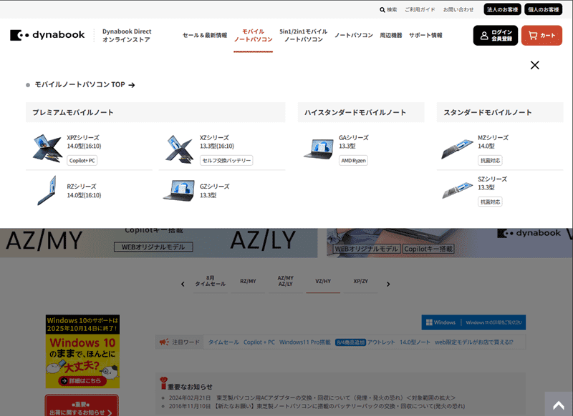Click the GZ series laptop image
Image resolution: width=573 pixels, height=416 pixels.
(179, 190)
